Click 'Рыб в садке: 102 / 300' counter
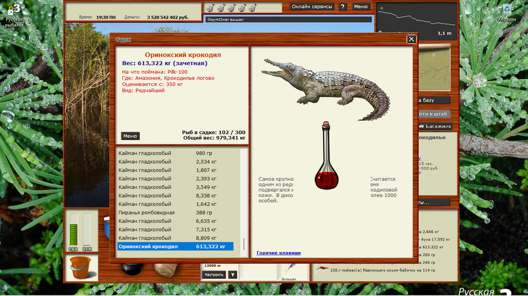The image size is (528, 296). coord(213,132)
